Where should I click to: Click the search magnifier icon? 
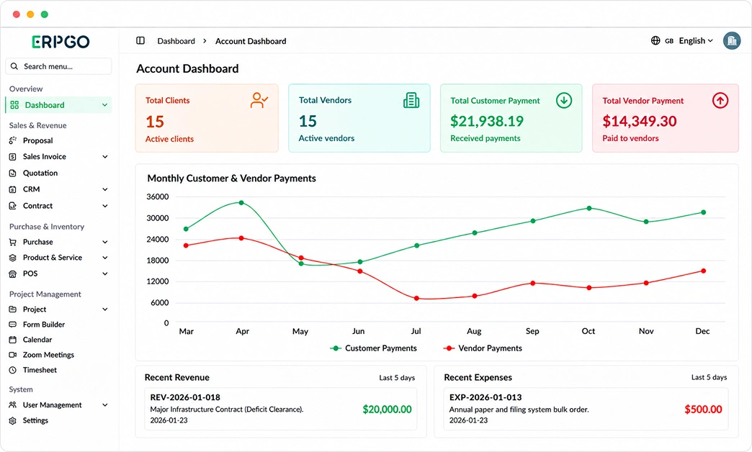coord(14,66)
